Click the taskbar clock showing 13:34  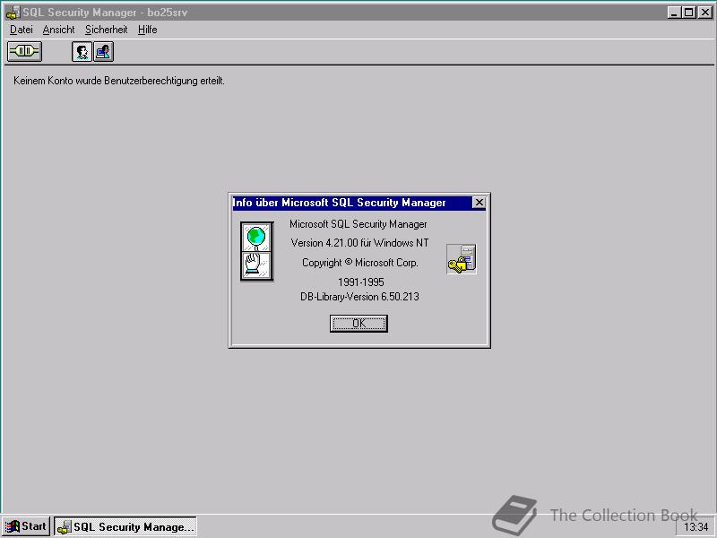(x=695, y=527)
